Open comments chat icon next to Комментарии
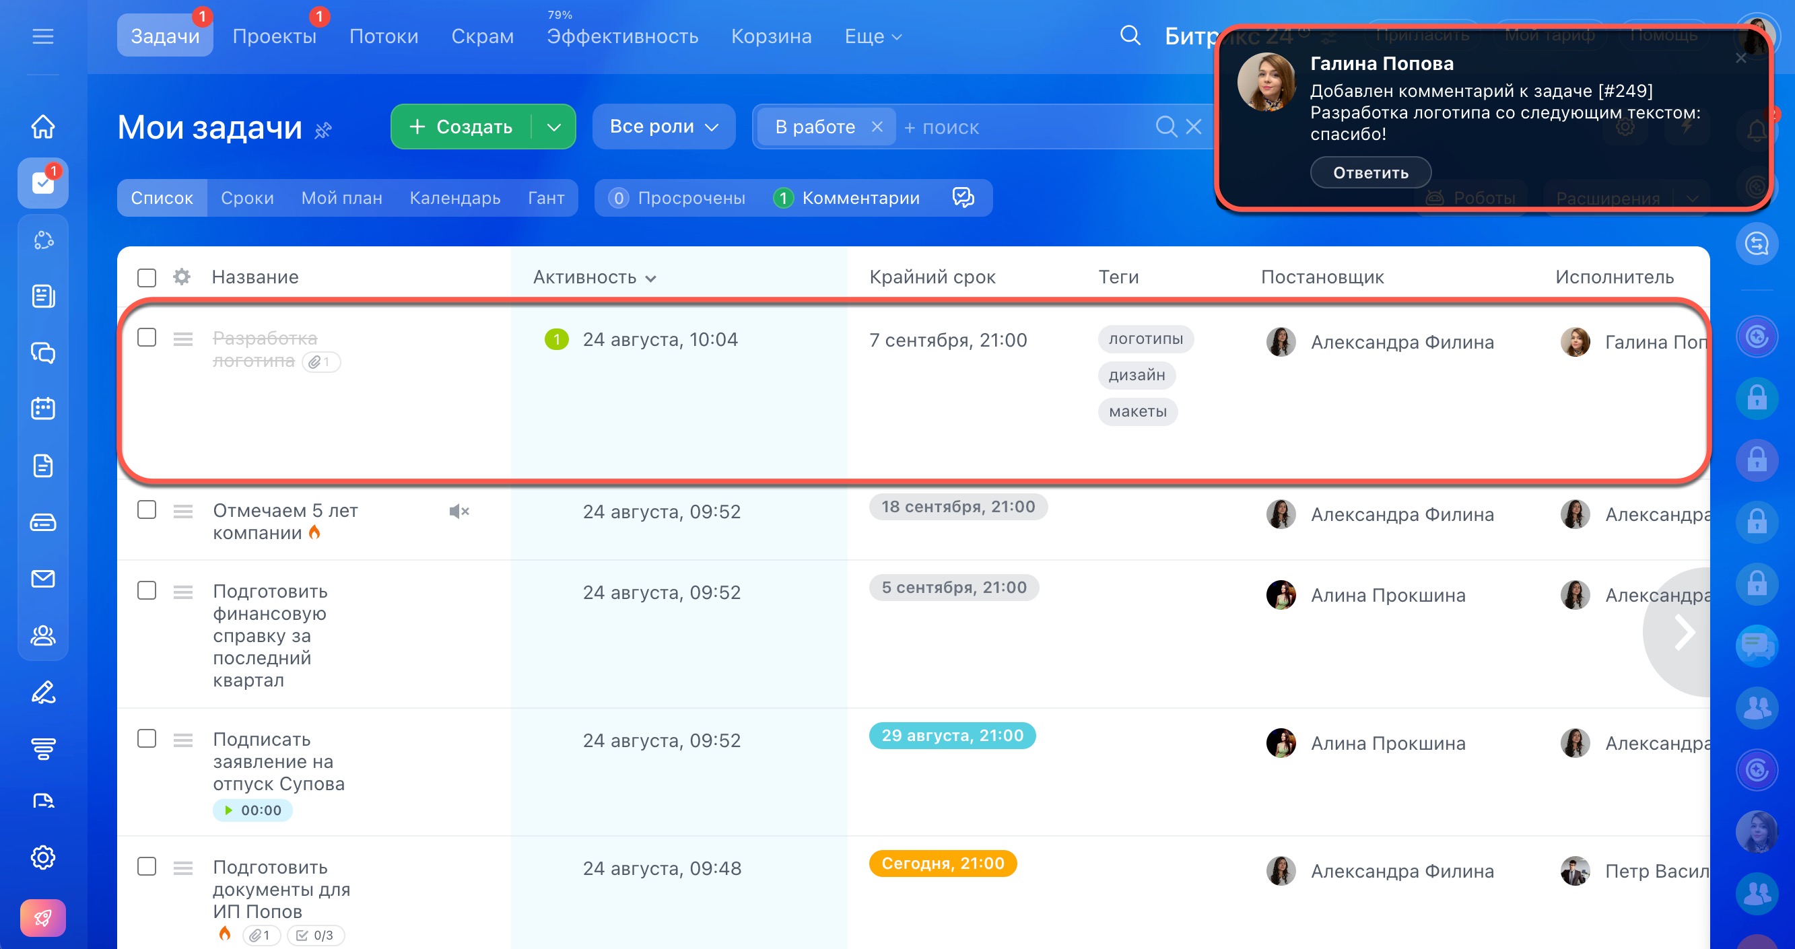The height and width of the screenshot is (949, 1795). click(963, 198)
